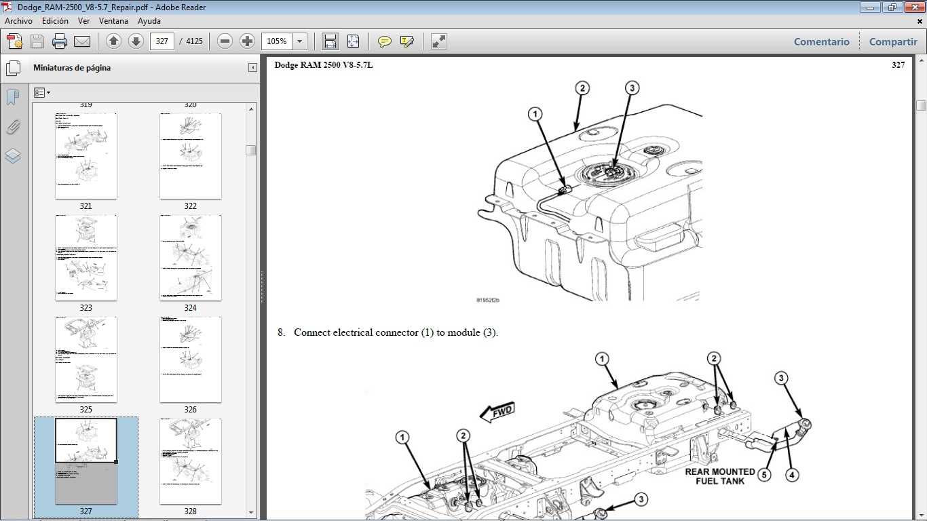The width and height of the screenshot is (927, 521).
Task: Click the page number field showing 327
Action: pos(162,41)
